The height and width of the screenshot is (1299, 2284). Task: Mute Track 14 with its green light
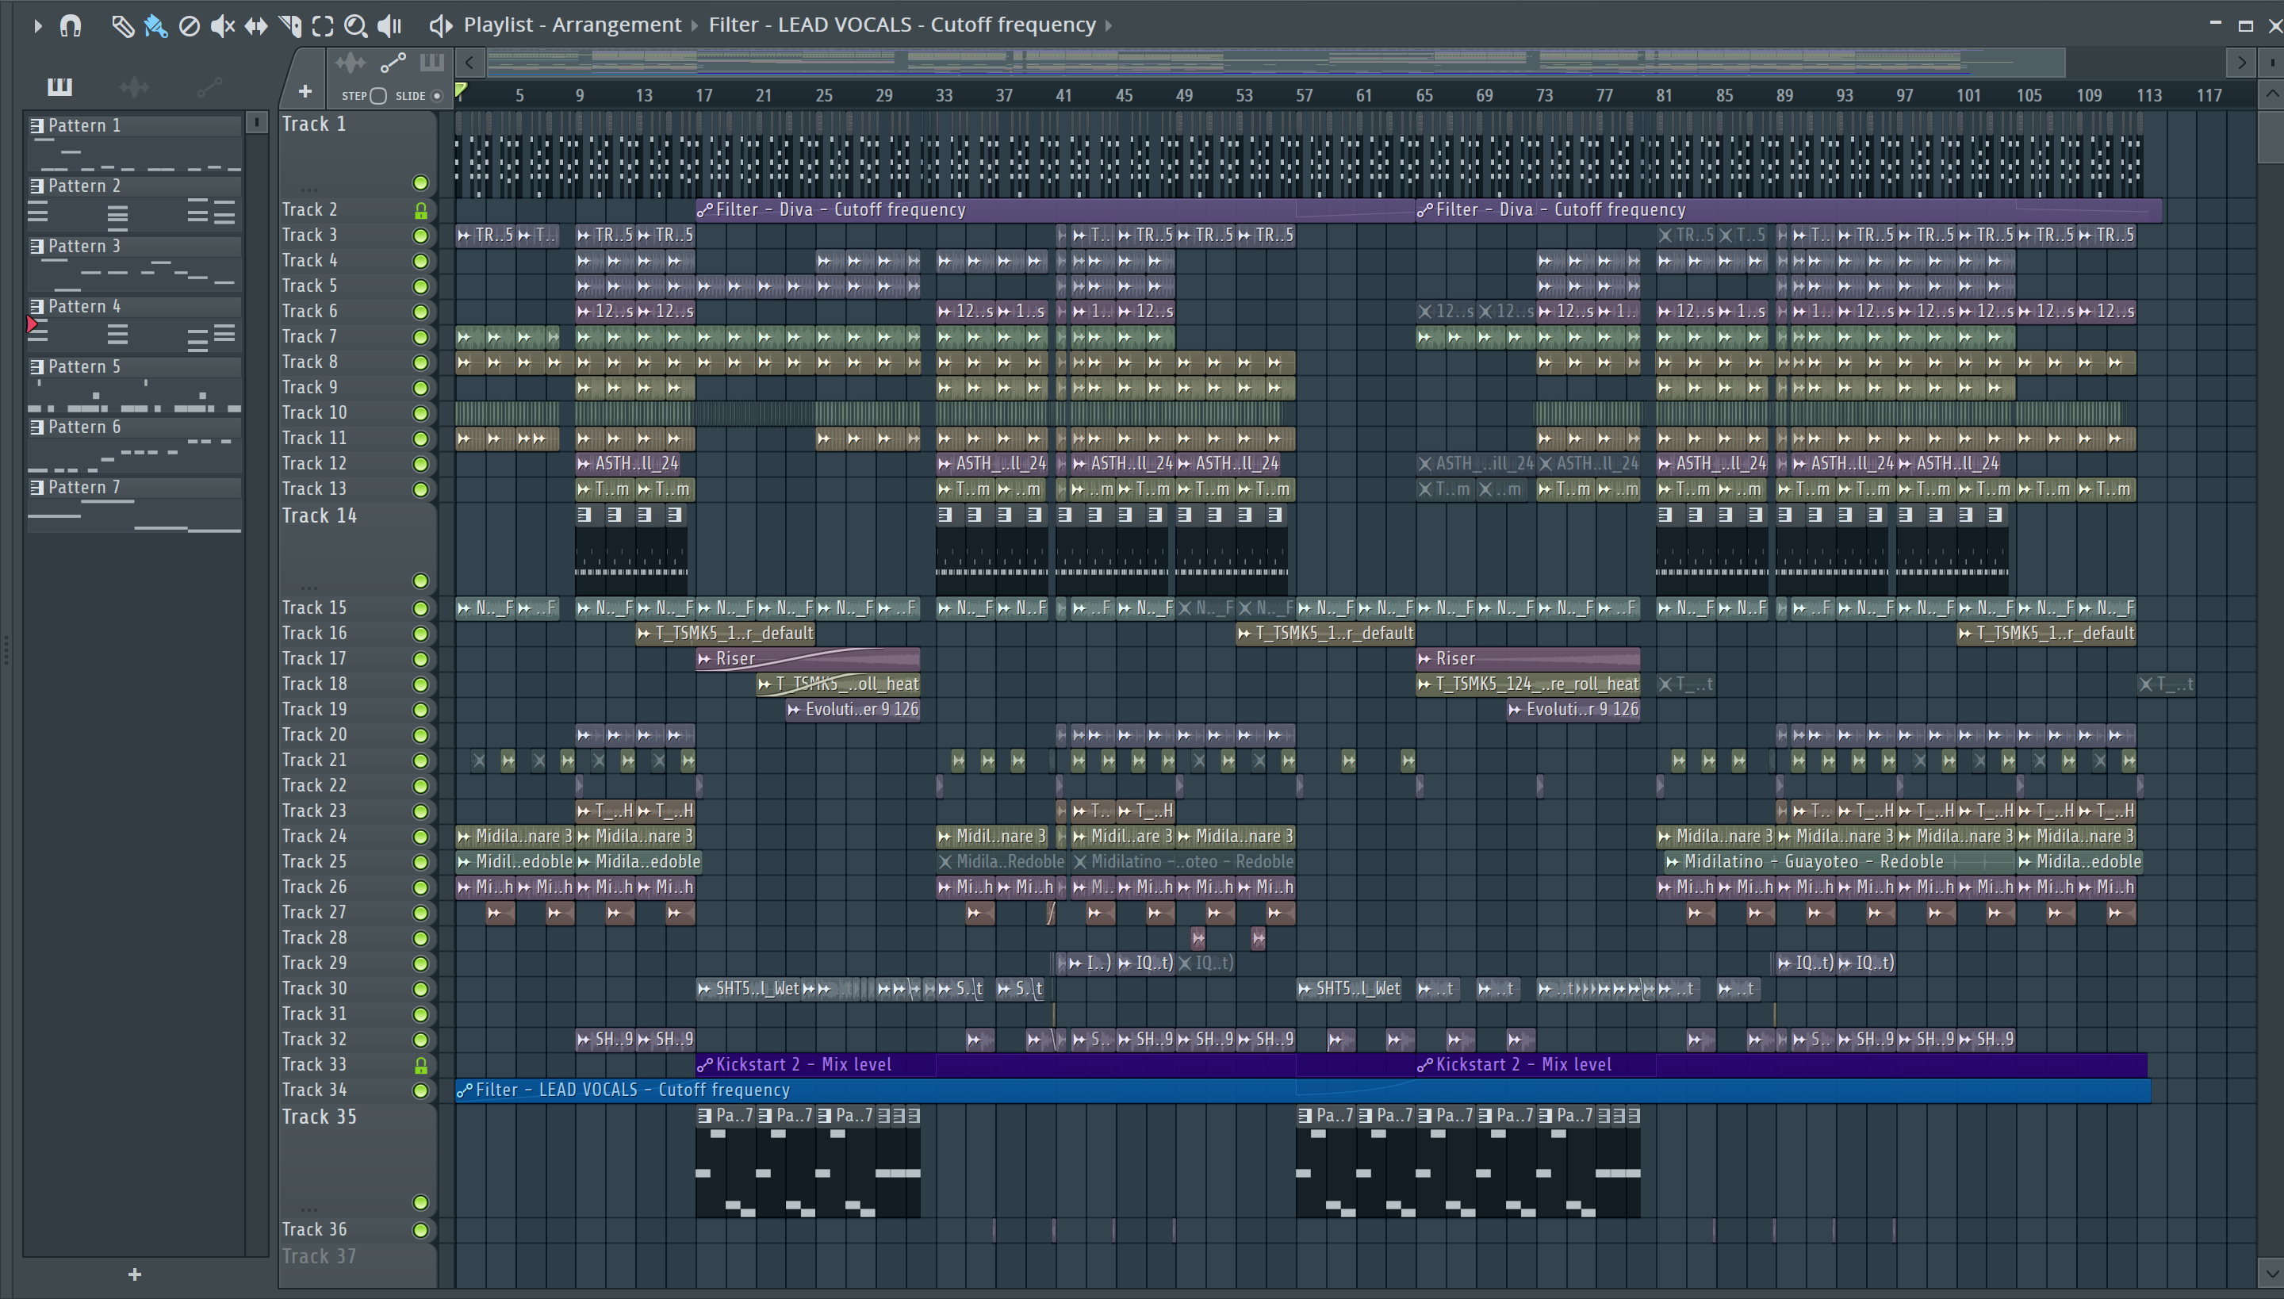coord(420,581)
